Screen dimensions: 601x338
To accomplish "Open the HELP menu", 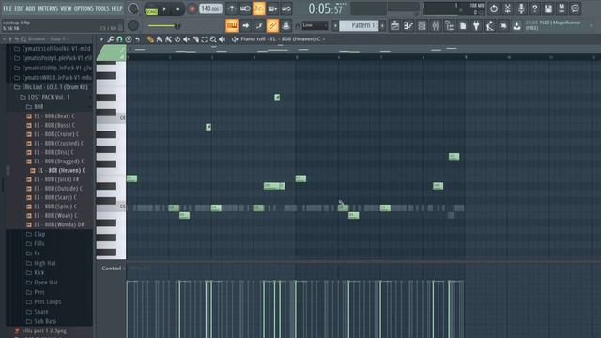I will coord(116,8).
